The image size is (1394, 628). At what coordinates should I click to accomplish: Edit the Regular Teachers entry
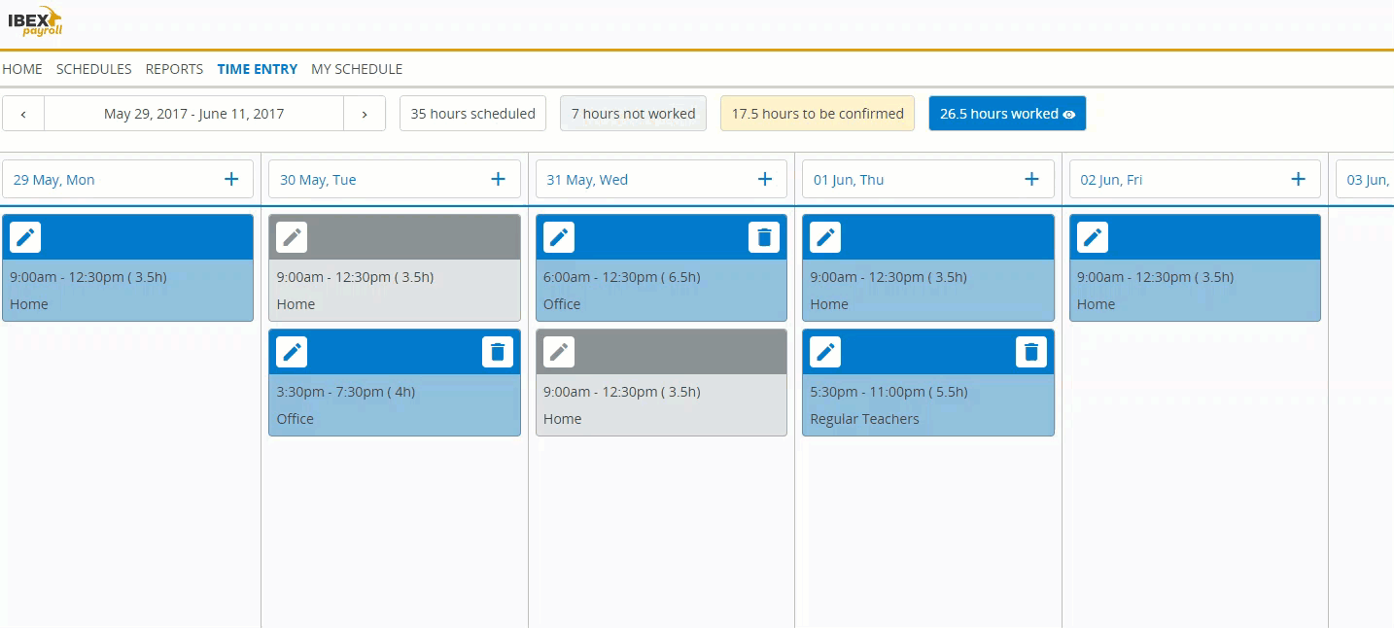[x=825, y=352]
